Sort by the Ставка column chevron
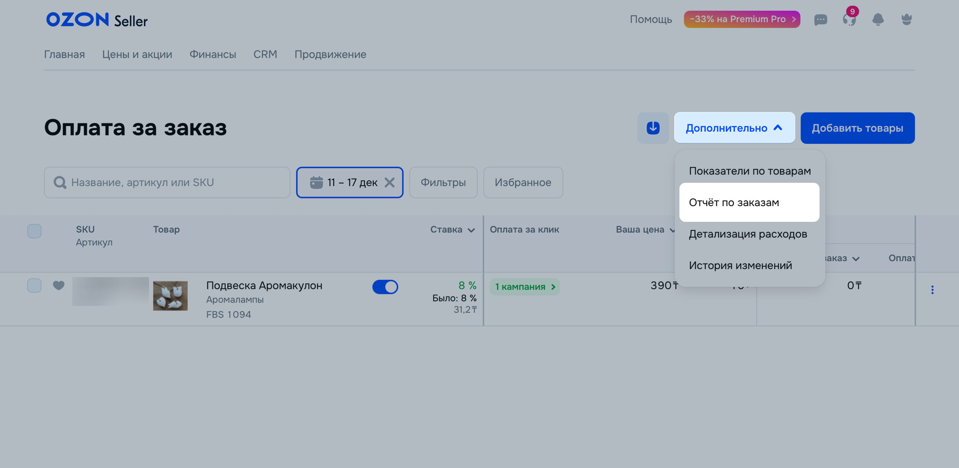 tap(471, 230)
